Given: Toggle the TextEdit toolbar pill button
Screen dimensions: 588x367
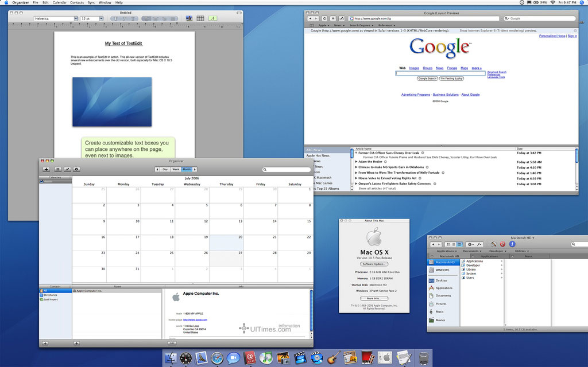Looking at the screenshot, I should 239,13.
